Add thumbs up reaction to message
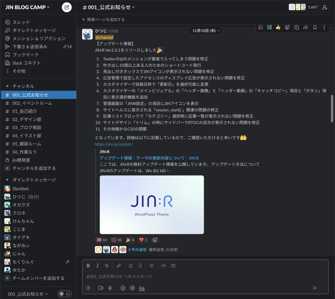335x299 pixels. (278, 28)
